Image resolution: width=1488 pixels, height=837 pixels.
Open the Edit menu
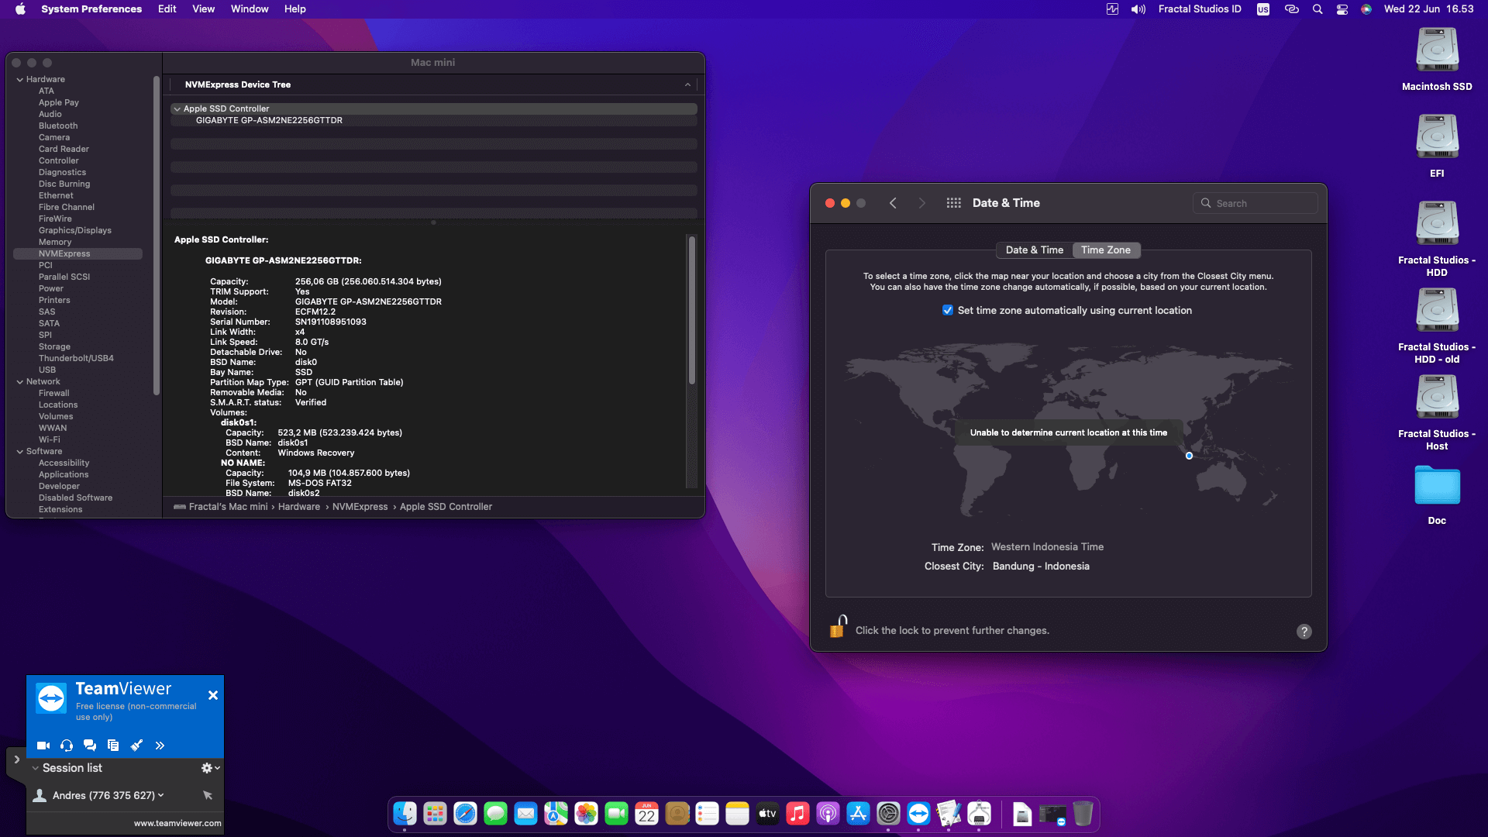167,9
